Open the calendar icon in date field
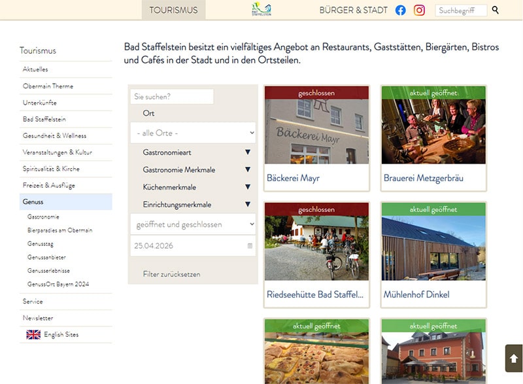The image size is (523, 384). [250, 246]
